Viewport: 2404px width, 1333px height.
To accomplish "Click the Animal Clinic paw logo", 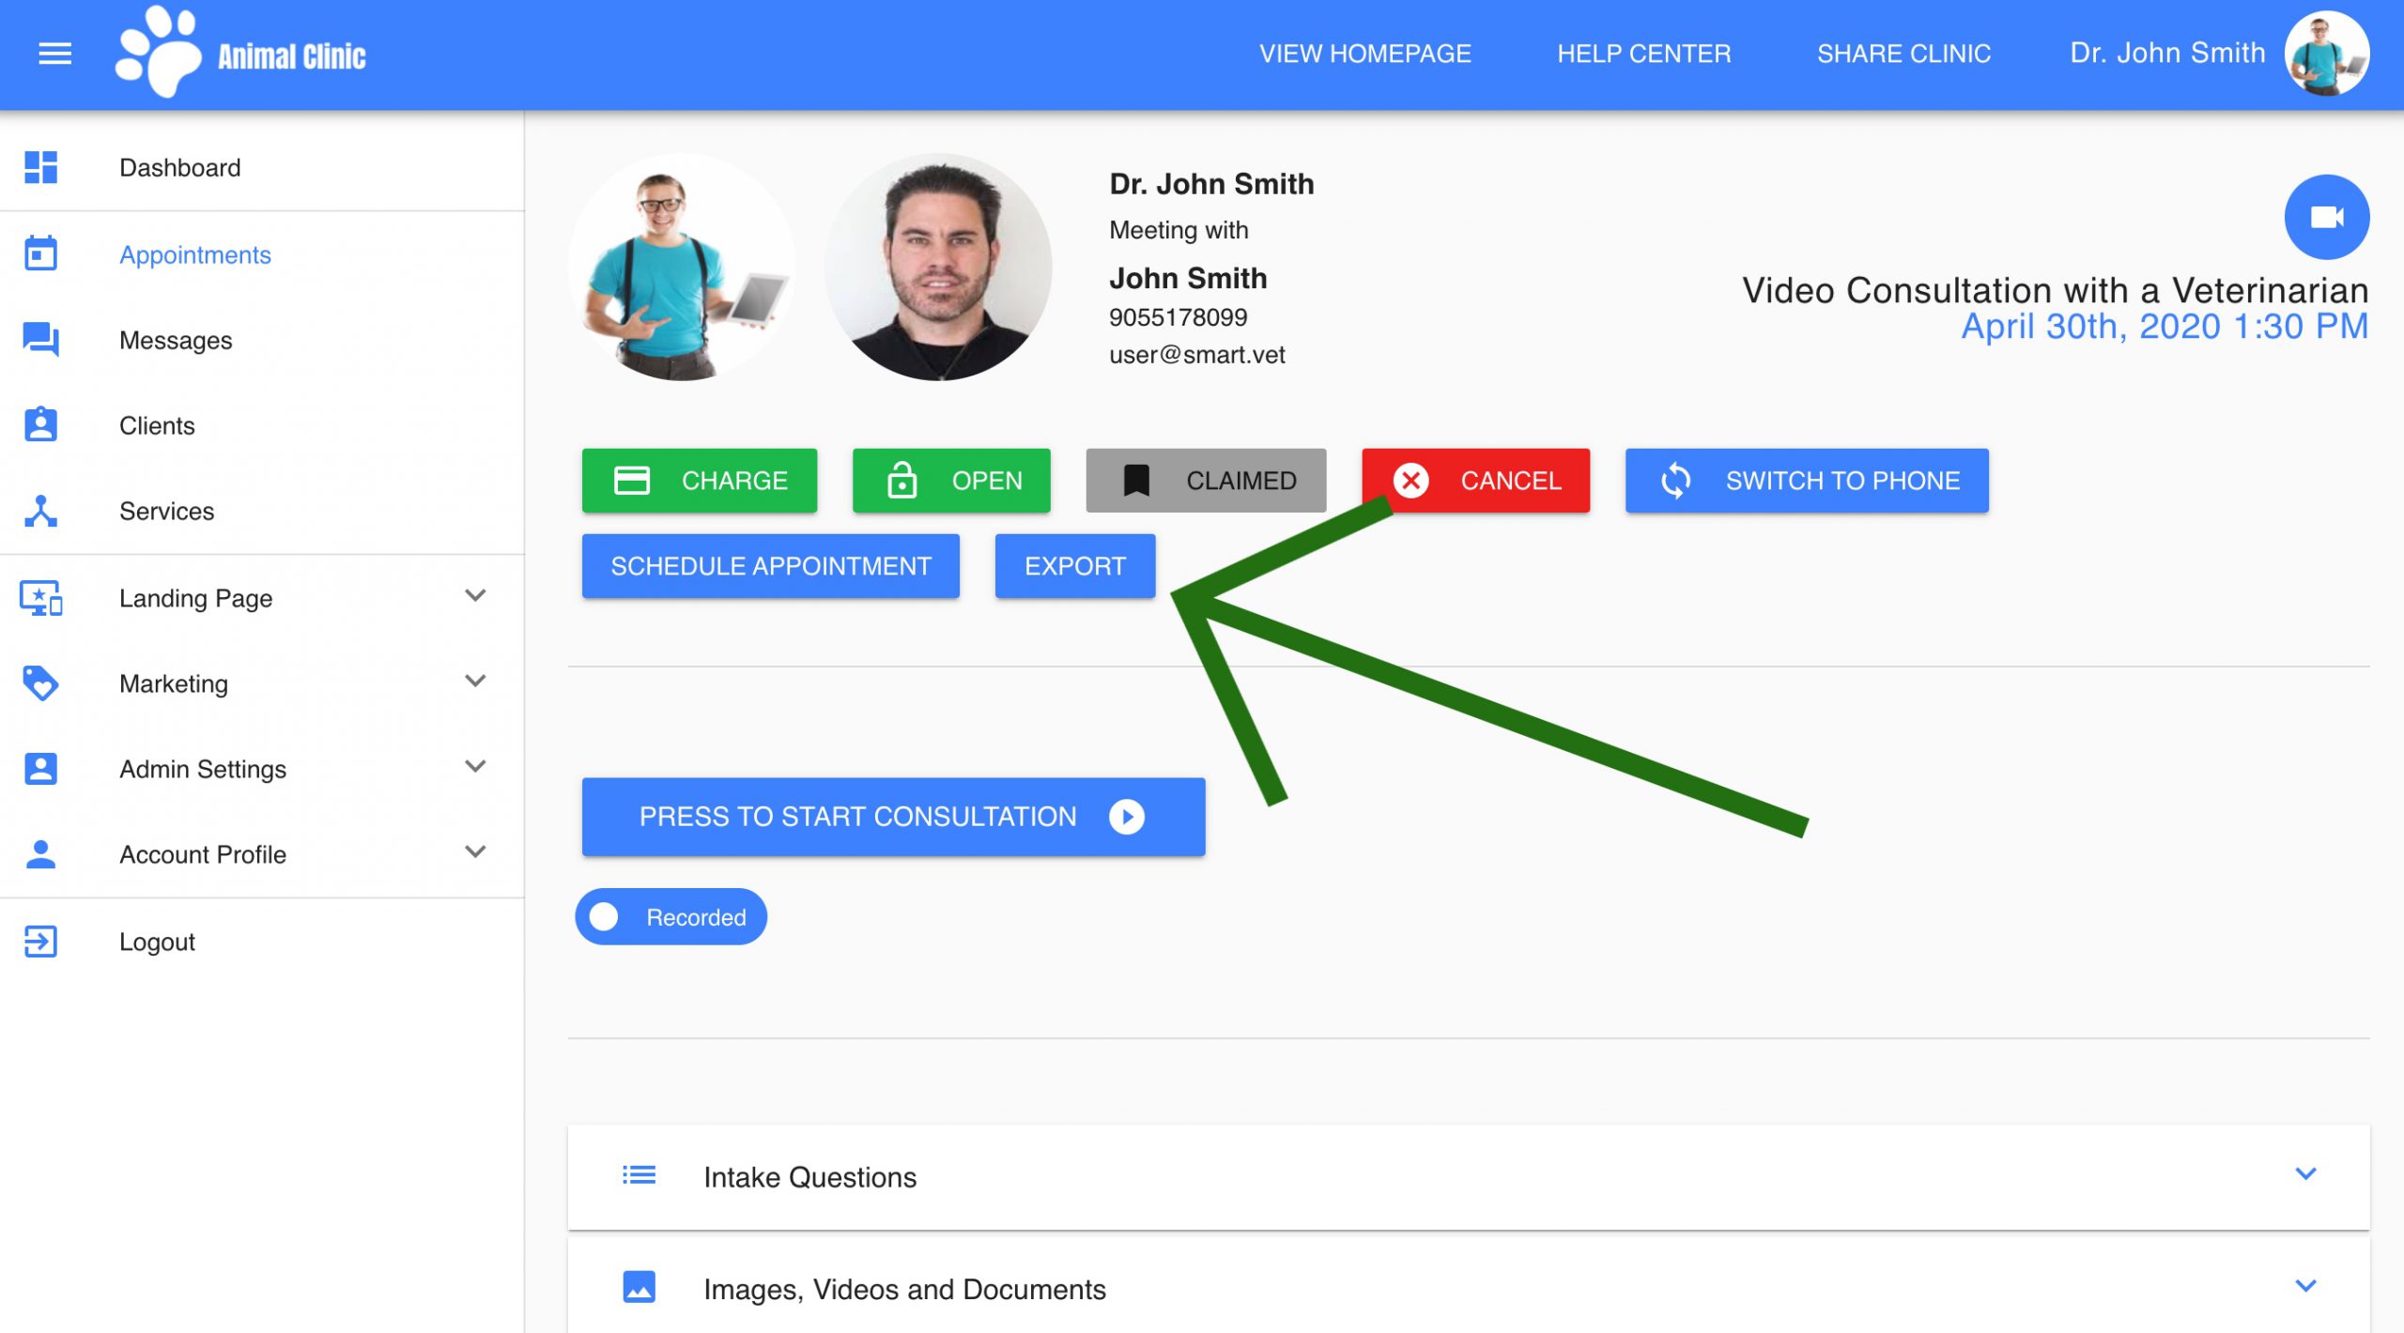I will coord(158,52).
